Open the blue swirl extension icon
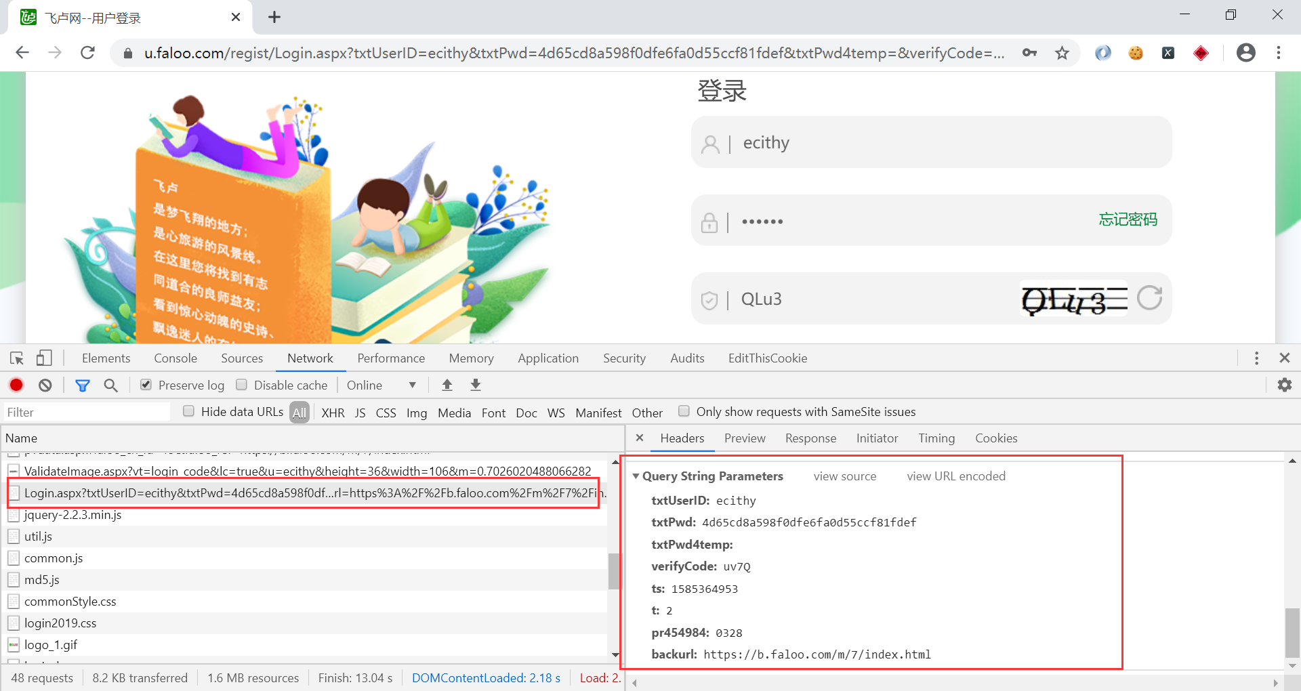The image size is (1301, 691). [x=1103, y=53]
